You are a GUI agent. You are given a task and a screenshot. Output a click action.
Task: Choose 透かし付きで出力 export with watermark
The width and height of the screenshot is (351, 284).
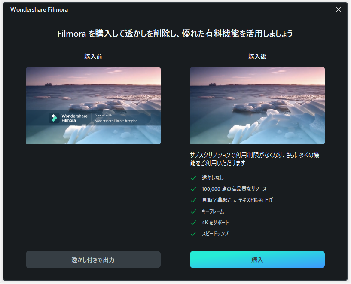tap(93, 260)
